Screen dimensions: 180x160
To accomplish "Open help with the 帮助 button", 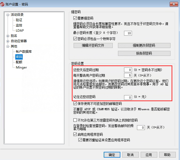I will 167,155.
